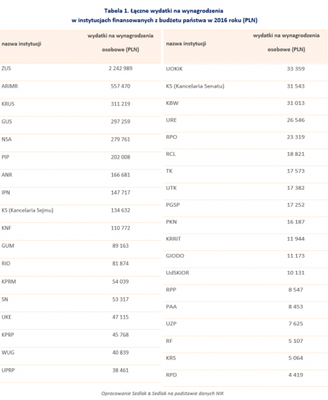
Task: Select the ZUS row name
Action: [x=6, y=68]
